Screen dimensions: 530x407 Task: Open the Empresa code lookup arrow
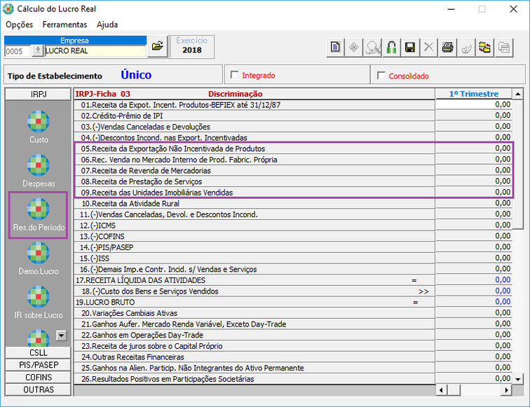coord(38,50)
